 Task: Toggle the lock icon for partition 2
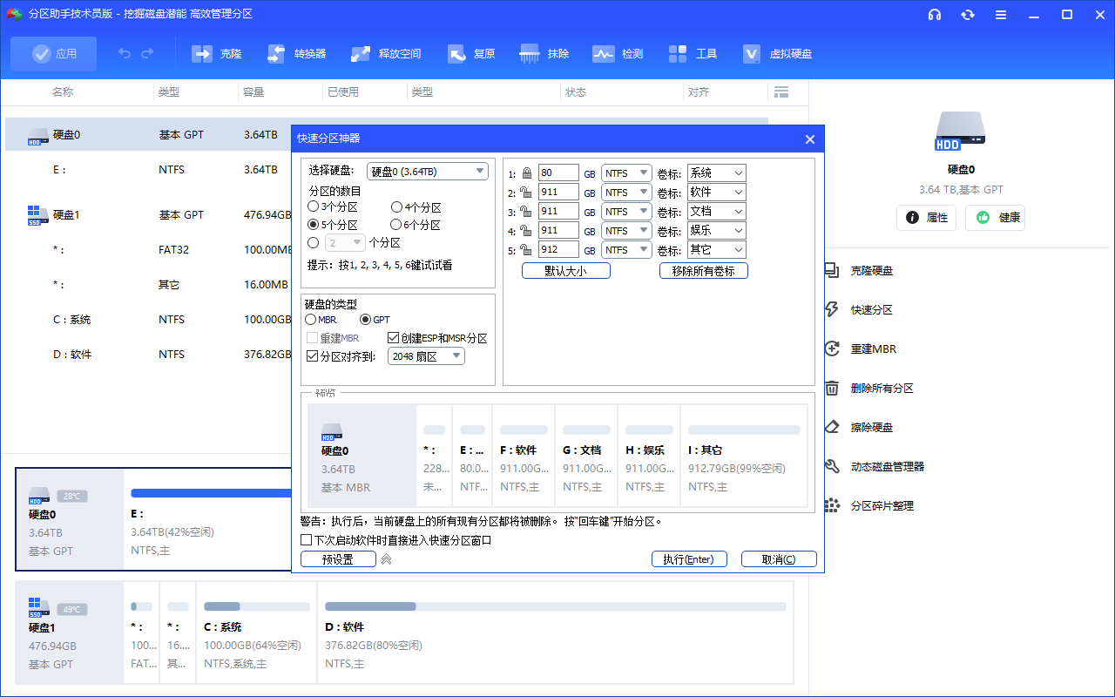(x=525, y=193)
